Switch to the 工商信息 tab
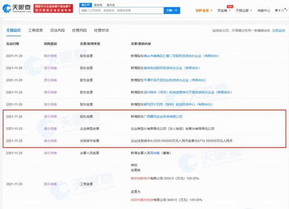289x209 pixels. tap(35, 30)
